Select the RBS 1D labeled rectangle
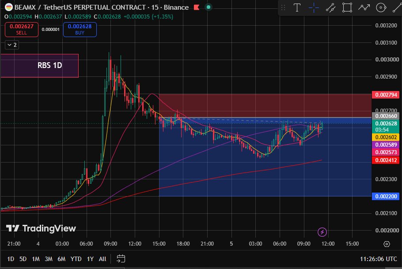402x269 pixels. click(39, 66)
